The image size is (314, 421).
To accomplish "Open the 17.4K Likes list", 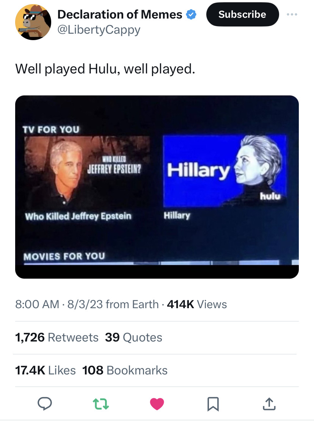I will (45, 370).
